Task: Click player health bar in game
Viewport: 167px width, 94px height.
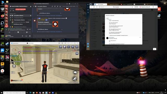Action: coord(17,80)
